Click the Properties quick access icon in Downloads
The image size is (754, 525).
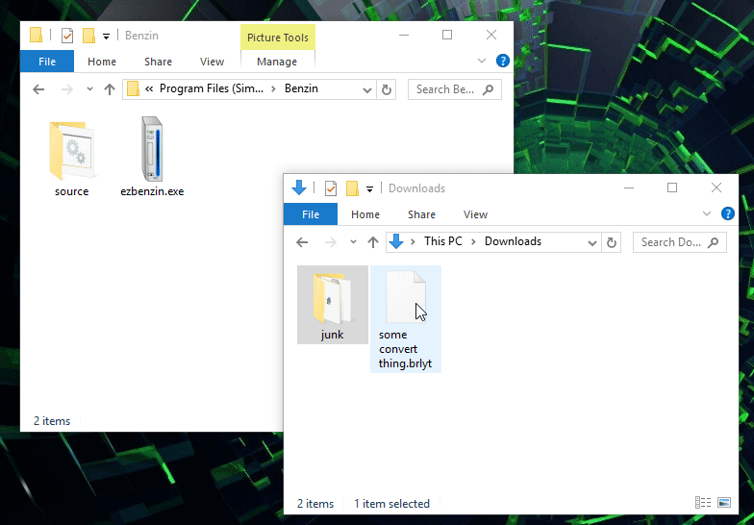(x=331, y=188)
